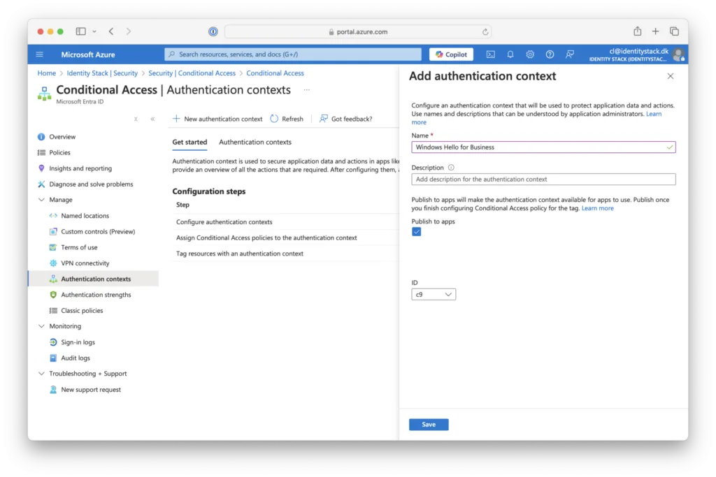Collapse the Monitoring section
Screen dimensions: 716x477
pyautogui.click(x=41, y=326)
